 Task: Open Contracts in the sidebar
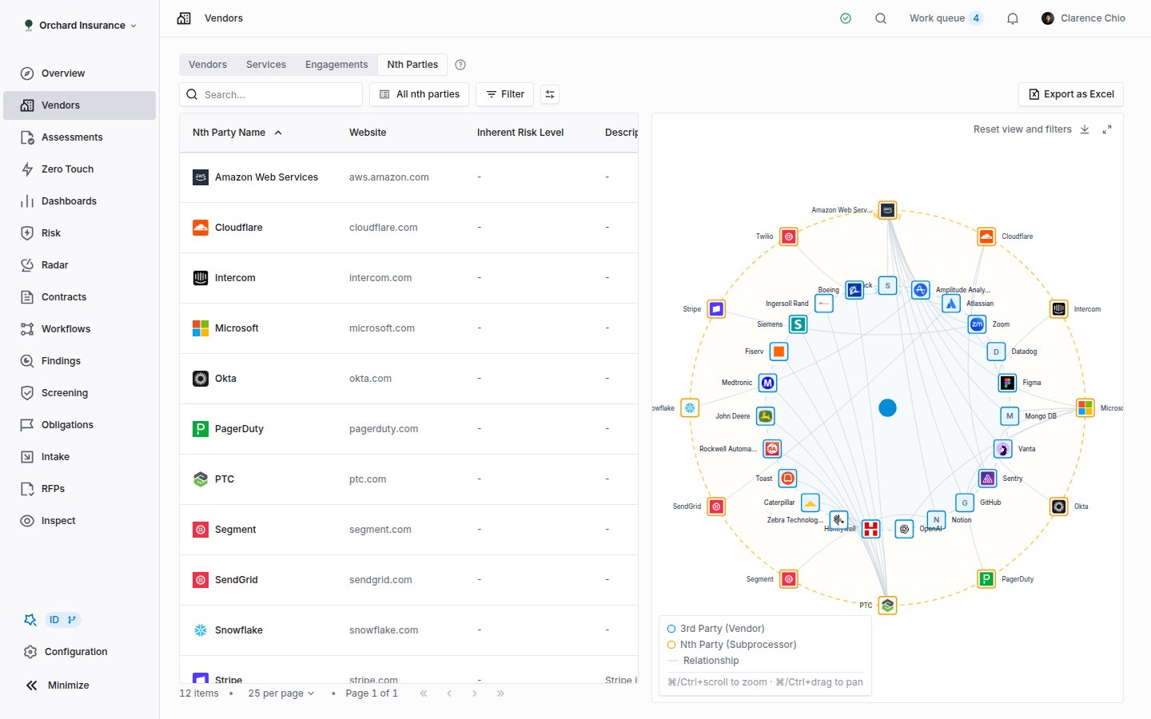pos(80,297)
